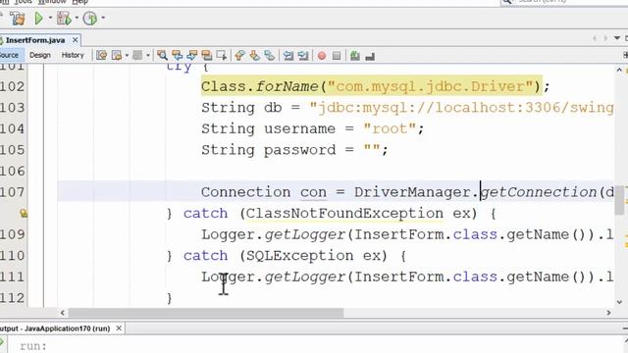Click line number 110 in gutter
Screen dimensions: 628x353
pyautogui.click(x=12, y=256)
